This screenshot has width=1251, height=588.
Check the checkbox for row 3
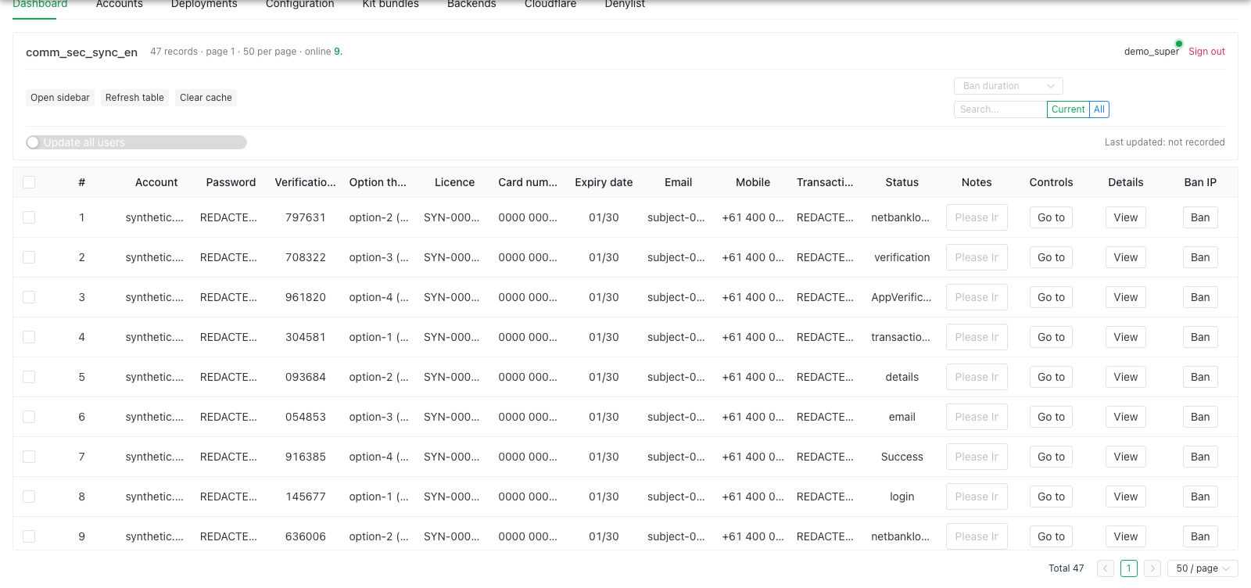coord(29,297)
